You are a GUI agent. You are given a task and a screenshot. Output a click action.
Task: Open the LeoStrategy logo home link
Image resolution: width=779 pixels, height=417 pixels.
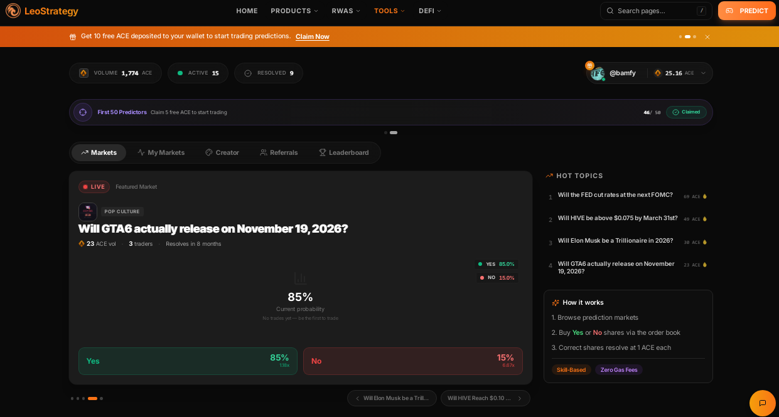pyautogui.click(x=42, y=11)
